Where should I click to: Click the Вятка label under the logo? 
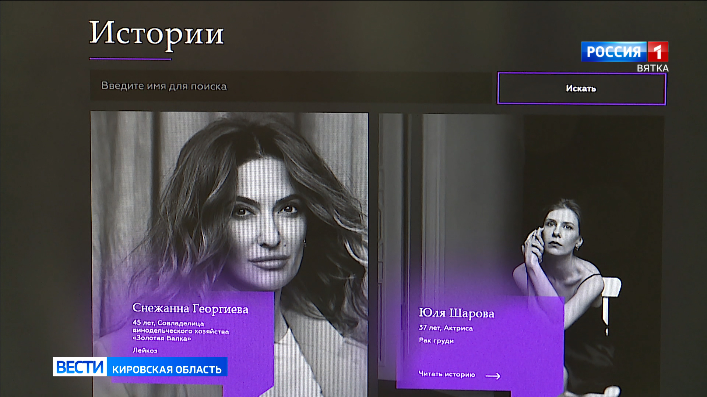[653, 68]
